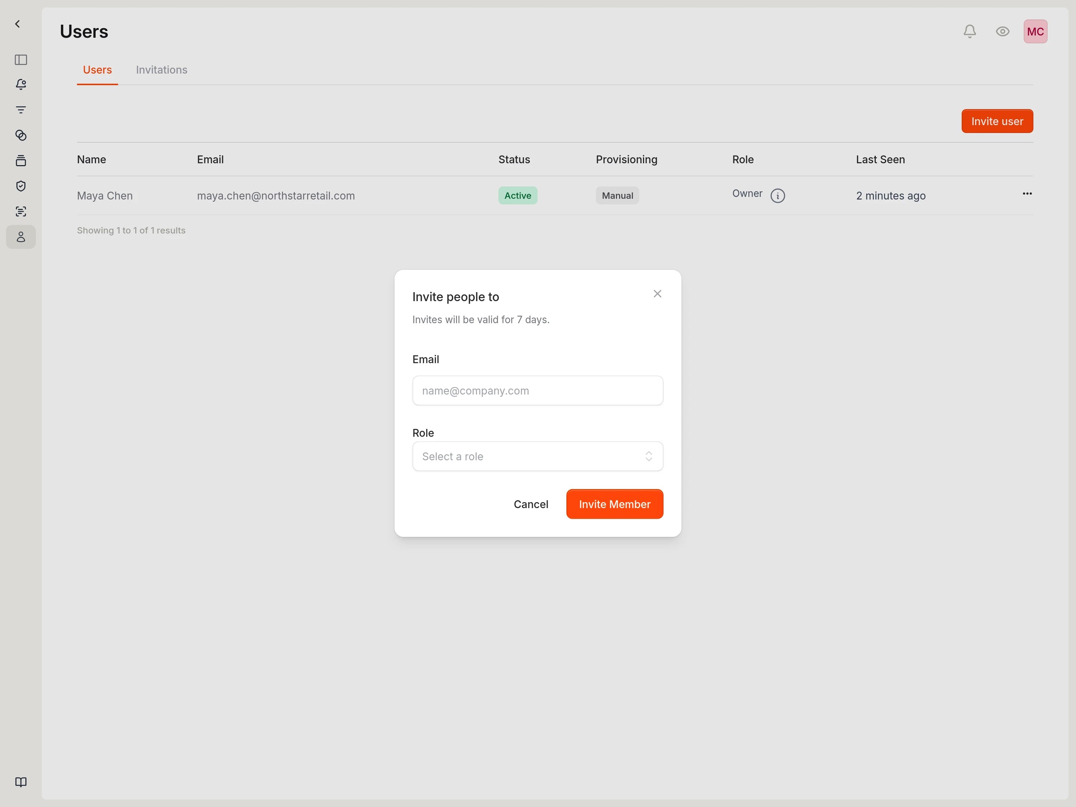1076x807 pixels.
Task: Show info about the Owner role
Action: (x=777, y=195)
